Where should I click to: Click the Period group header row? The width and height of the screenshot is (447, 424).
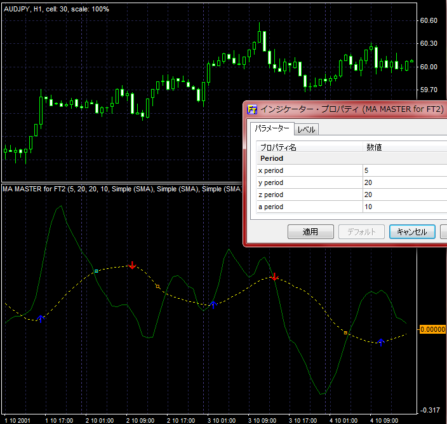coord(352,158)
